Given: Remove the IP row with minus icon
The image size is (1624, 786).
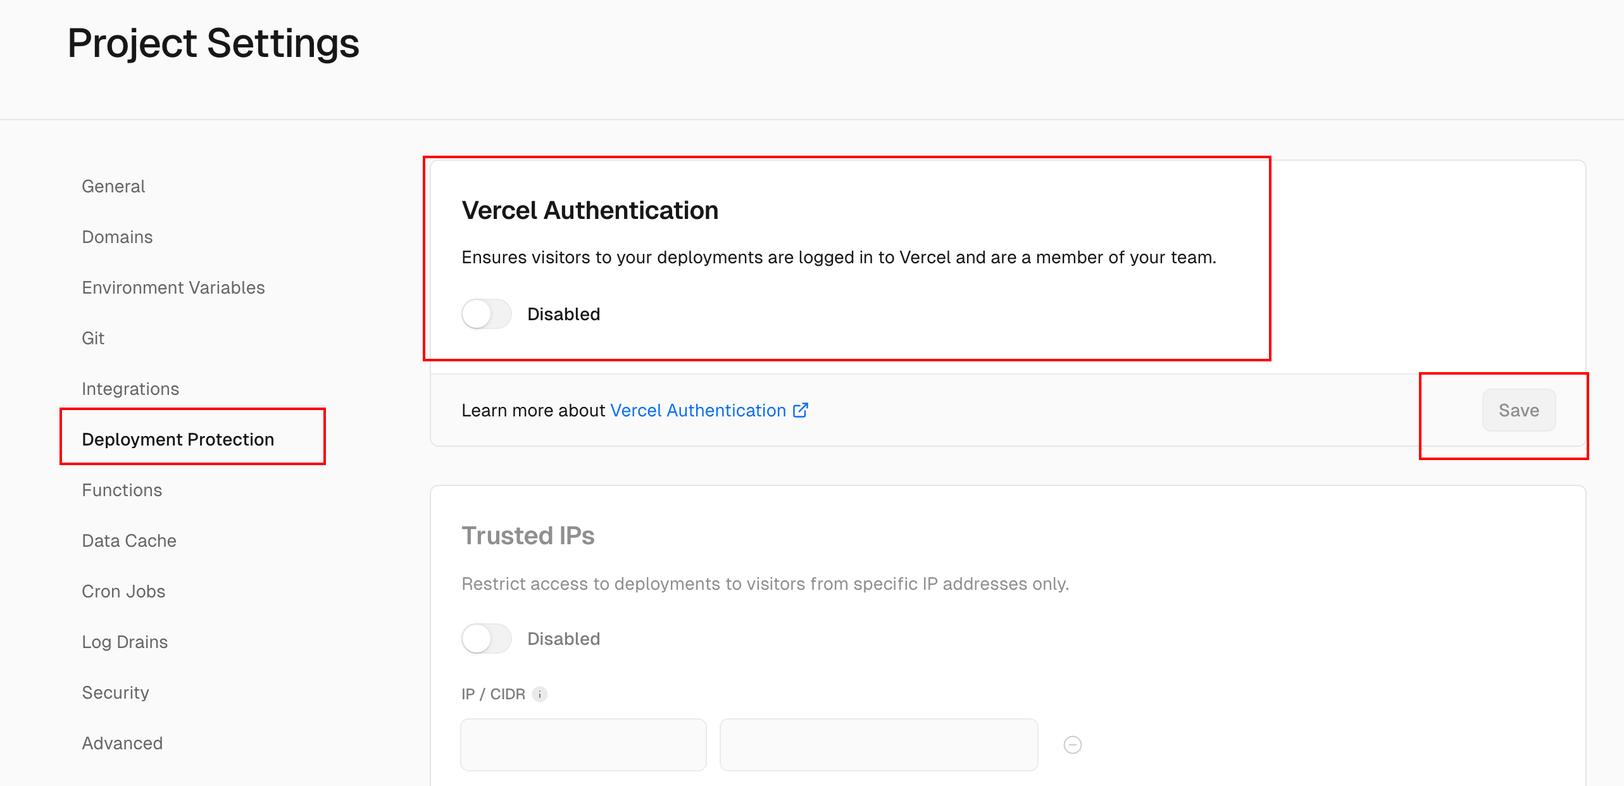Looking at the screenshot, I should pos(1073,745).
